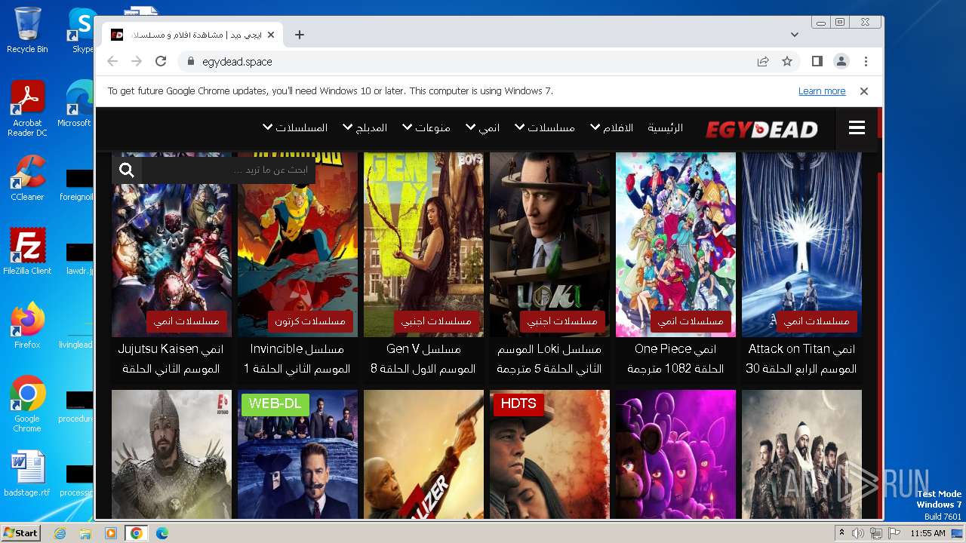The height and width of the screenshot is (543, 966).
Task: Expand المدبلج dropdown menu
Action: tap(365, 128)
